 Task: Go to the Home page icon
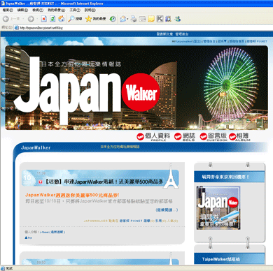[62, 19]
